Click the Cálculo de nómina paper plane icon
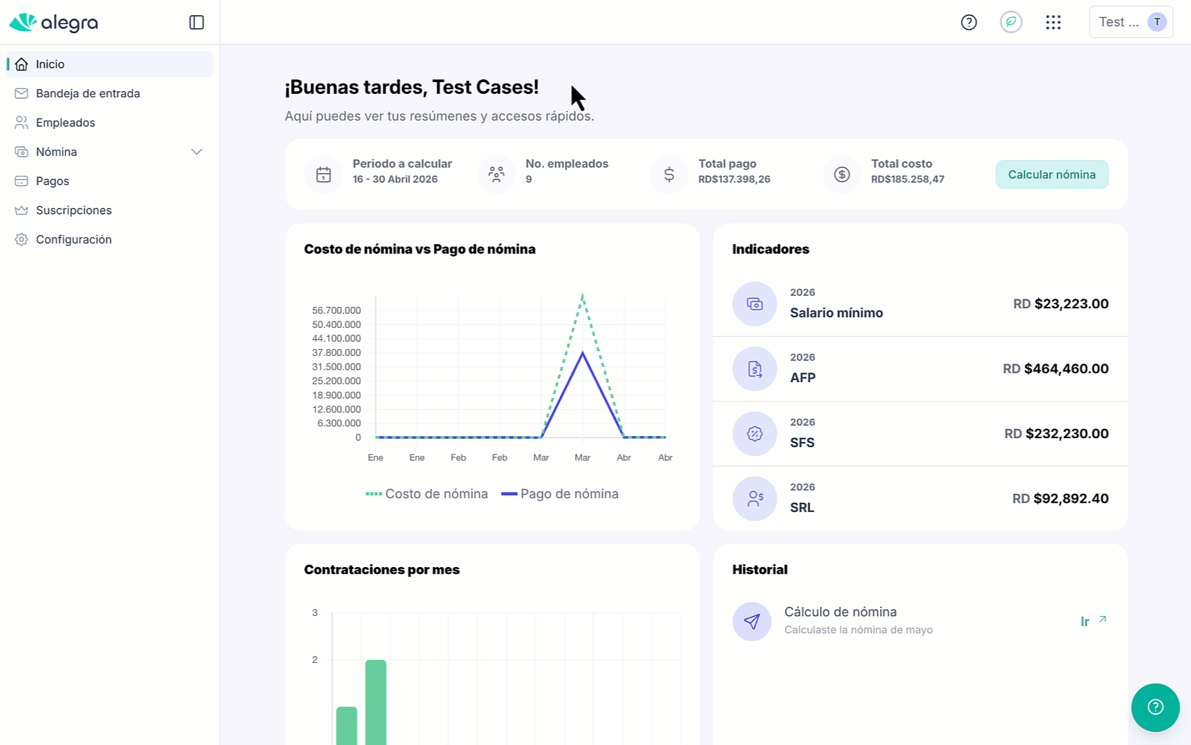 pyautogui.click(x=752, y=622)
